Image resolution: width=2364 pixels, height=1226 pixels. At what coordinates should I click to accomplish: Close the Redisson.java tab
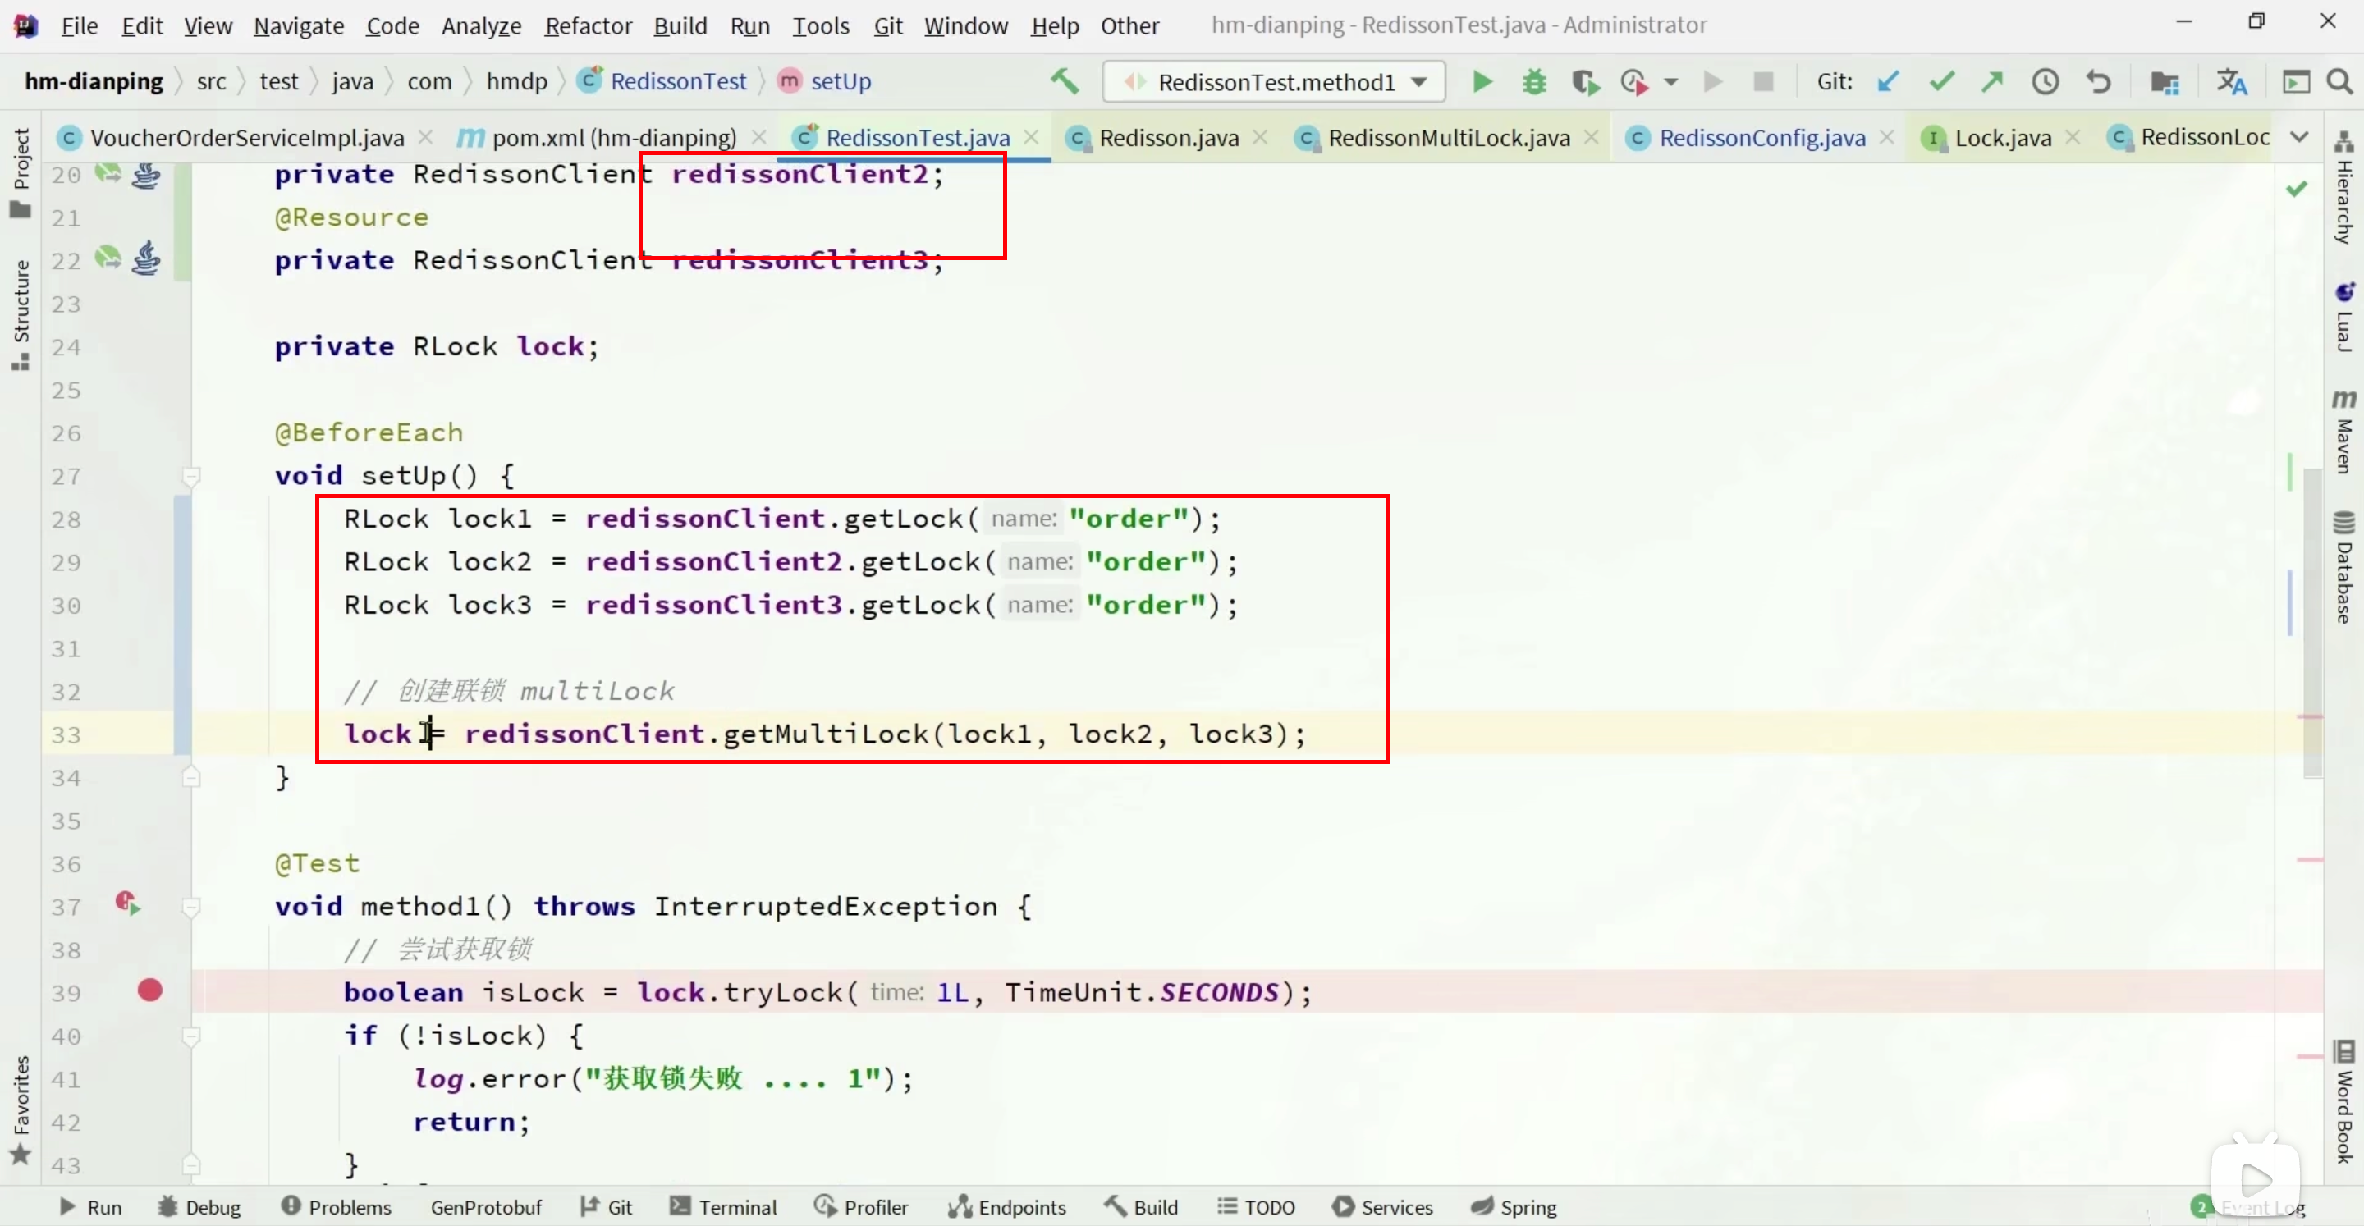(1260, 137)
